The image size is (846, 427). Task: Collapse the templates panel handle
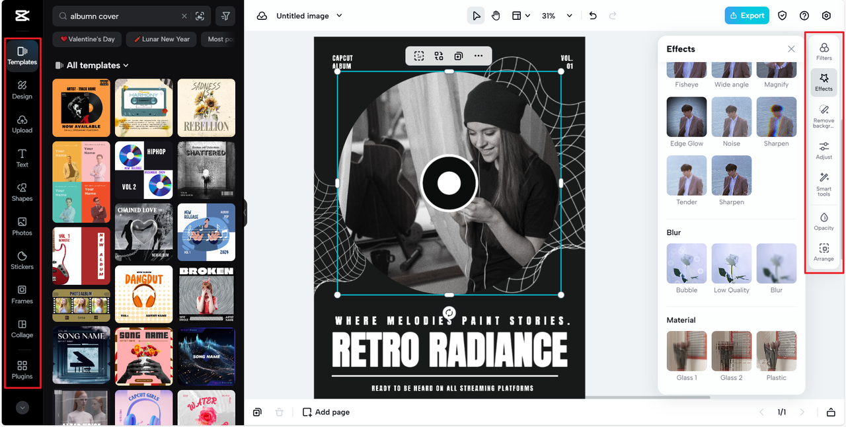point(244,213)
